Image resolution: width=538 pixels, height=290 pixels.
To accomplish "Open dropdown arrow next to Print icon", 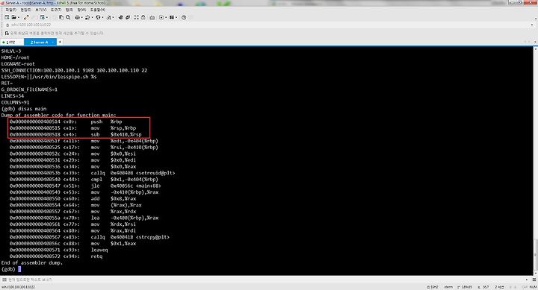I will [82, 17].
